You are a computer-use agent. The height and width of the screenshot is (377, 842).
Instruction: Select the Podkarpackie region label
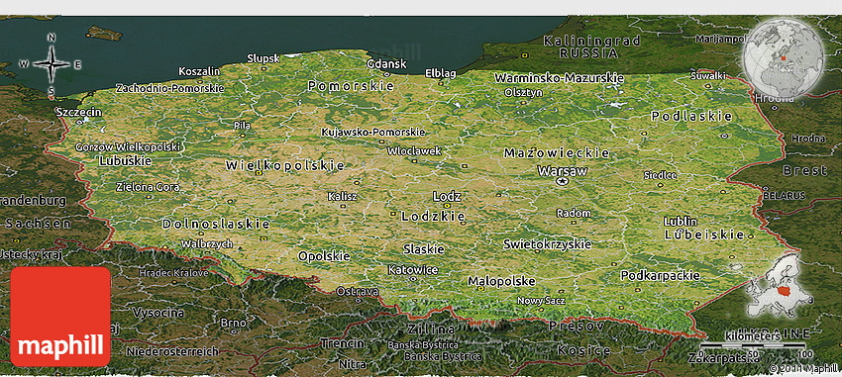660,276
